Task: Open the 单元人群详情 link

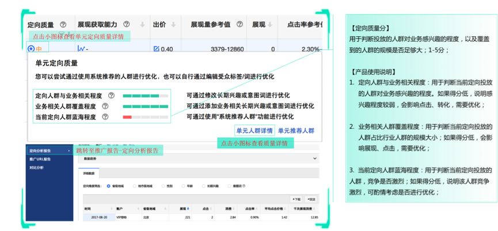Action: [x=254, y=130]
